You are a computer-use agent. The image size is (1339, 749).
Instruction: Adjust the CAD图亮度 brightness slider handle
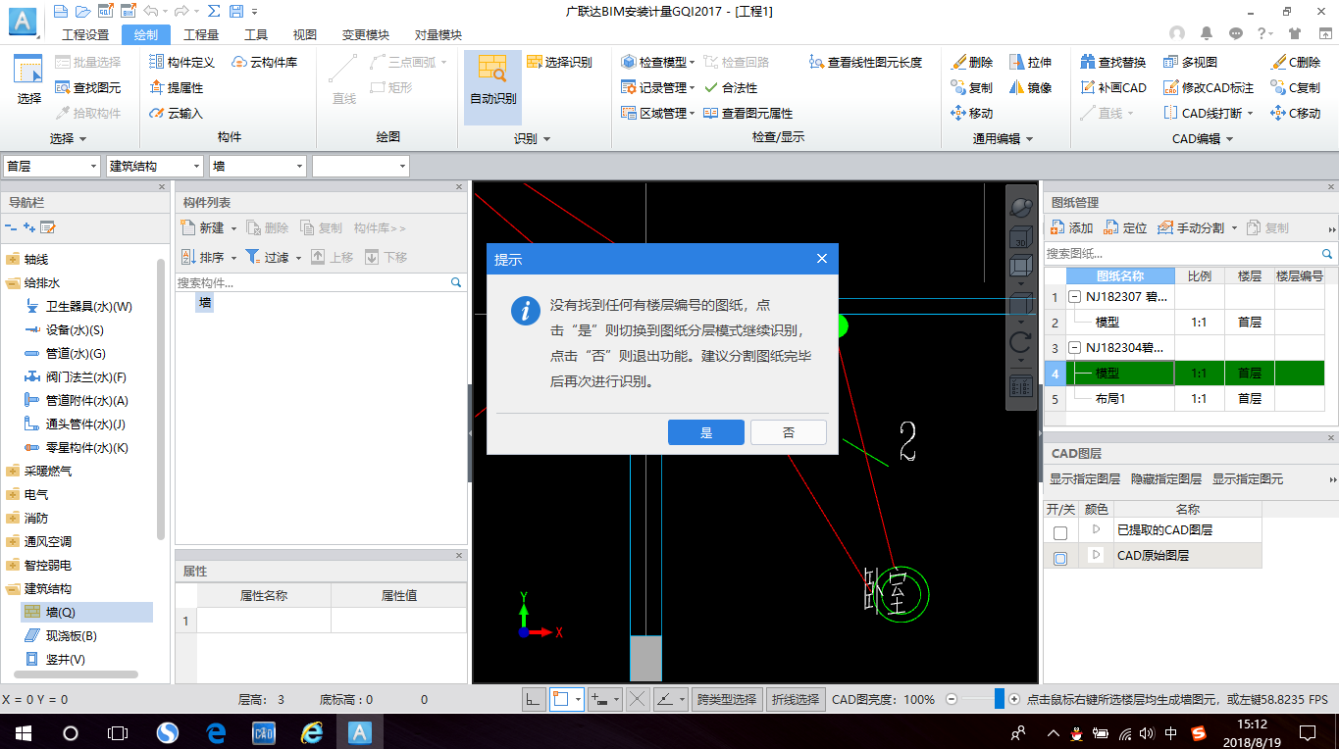coord(1000,699)
